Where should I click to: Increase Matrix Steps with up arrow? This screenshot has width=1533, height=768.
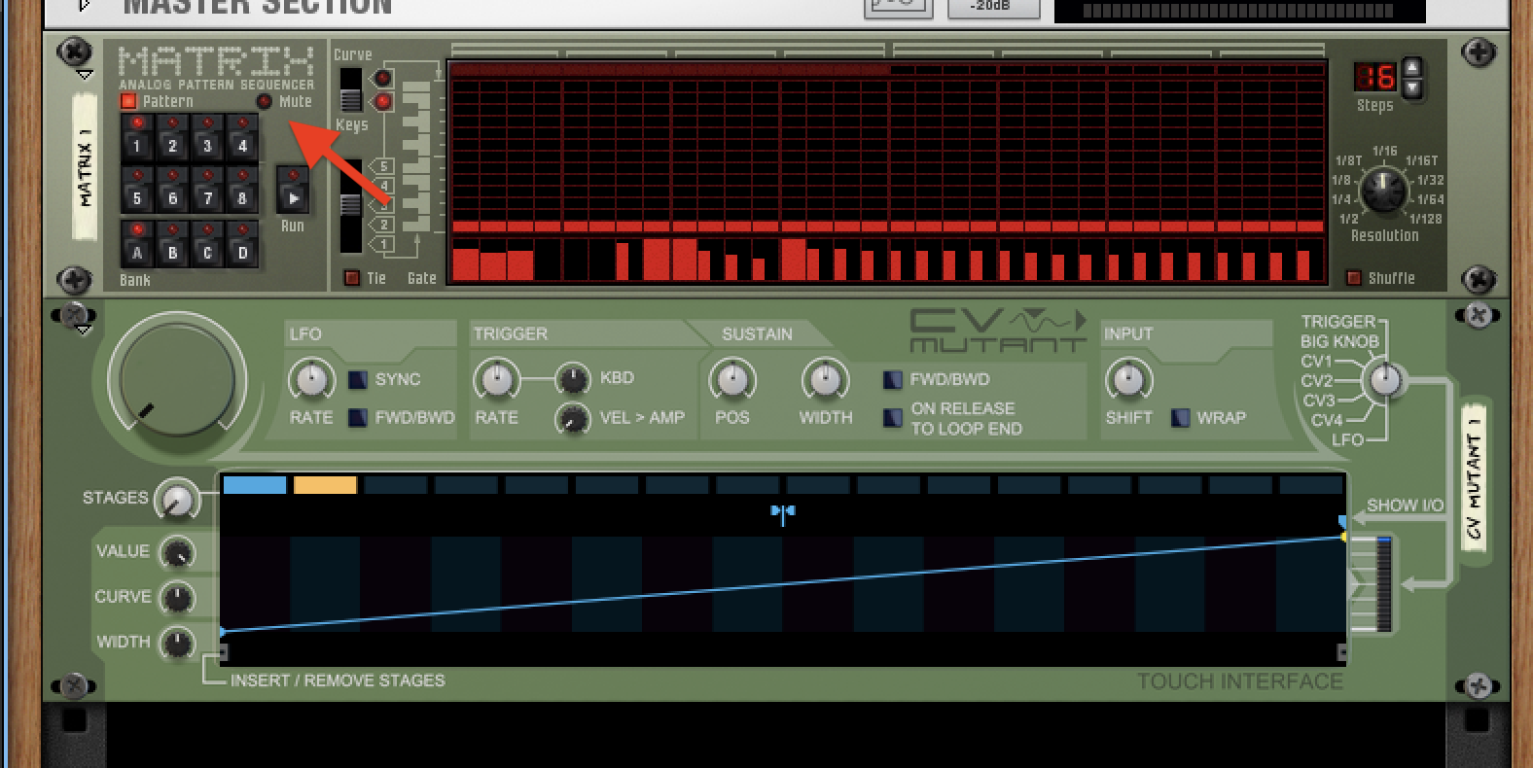1412,67
